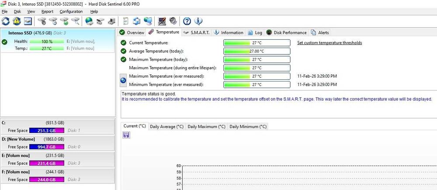Select the Daily Minimum (°C) chart tab
The width and height of the screenshot is (437, 190).
tap(248, 126)
